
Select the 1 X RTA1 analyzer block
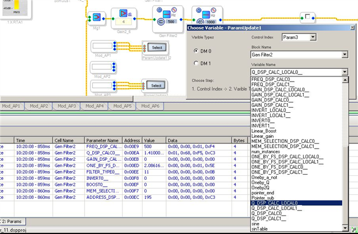tap(15, 9)
